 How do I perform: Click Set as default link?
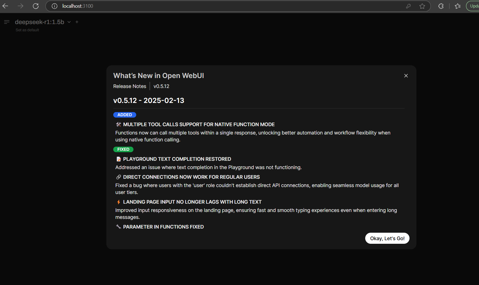click(27, 30)
